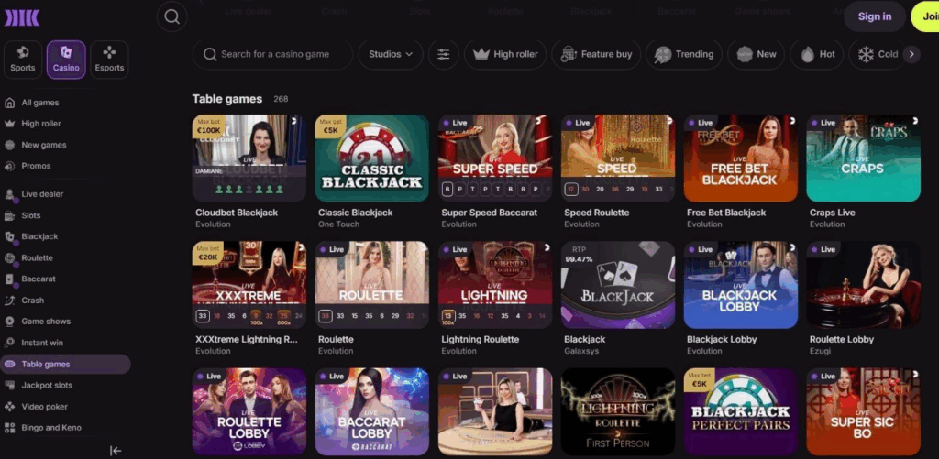Screen dimensions: 939x459
Task: Switch to the Sports tab
Action: coord(23,60)
